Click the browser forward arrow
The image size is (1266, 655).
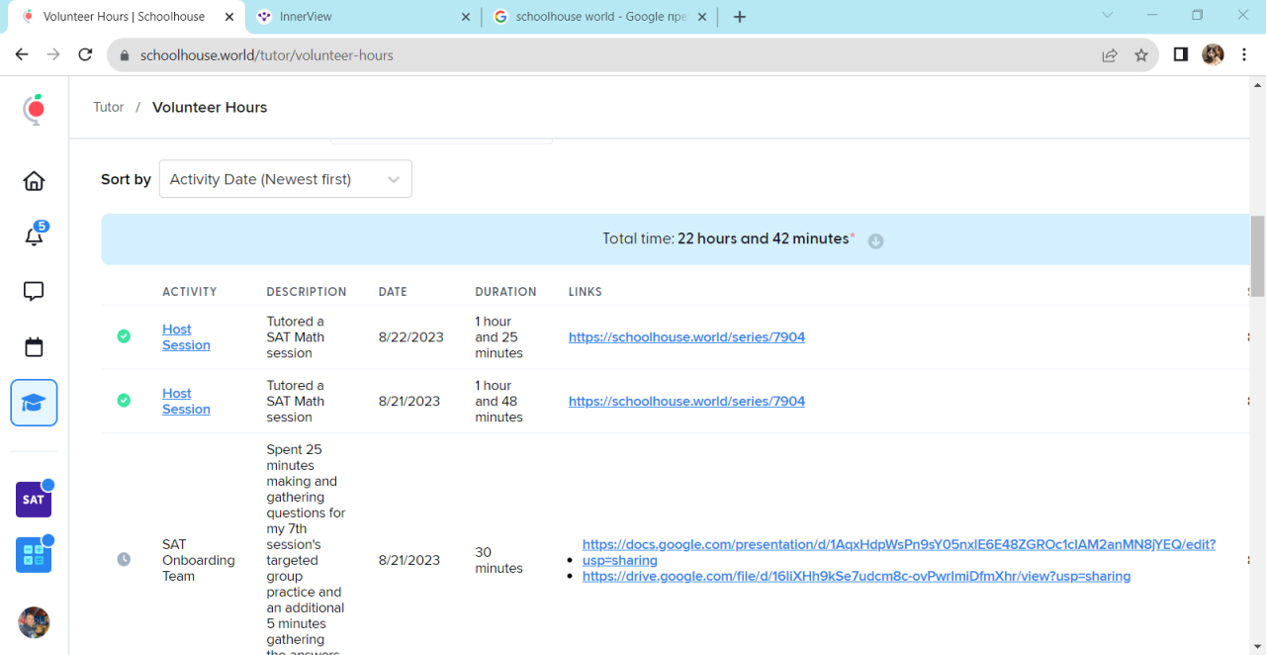coord(53,55)
